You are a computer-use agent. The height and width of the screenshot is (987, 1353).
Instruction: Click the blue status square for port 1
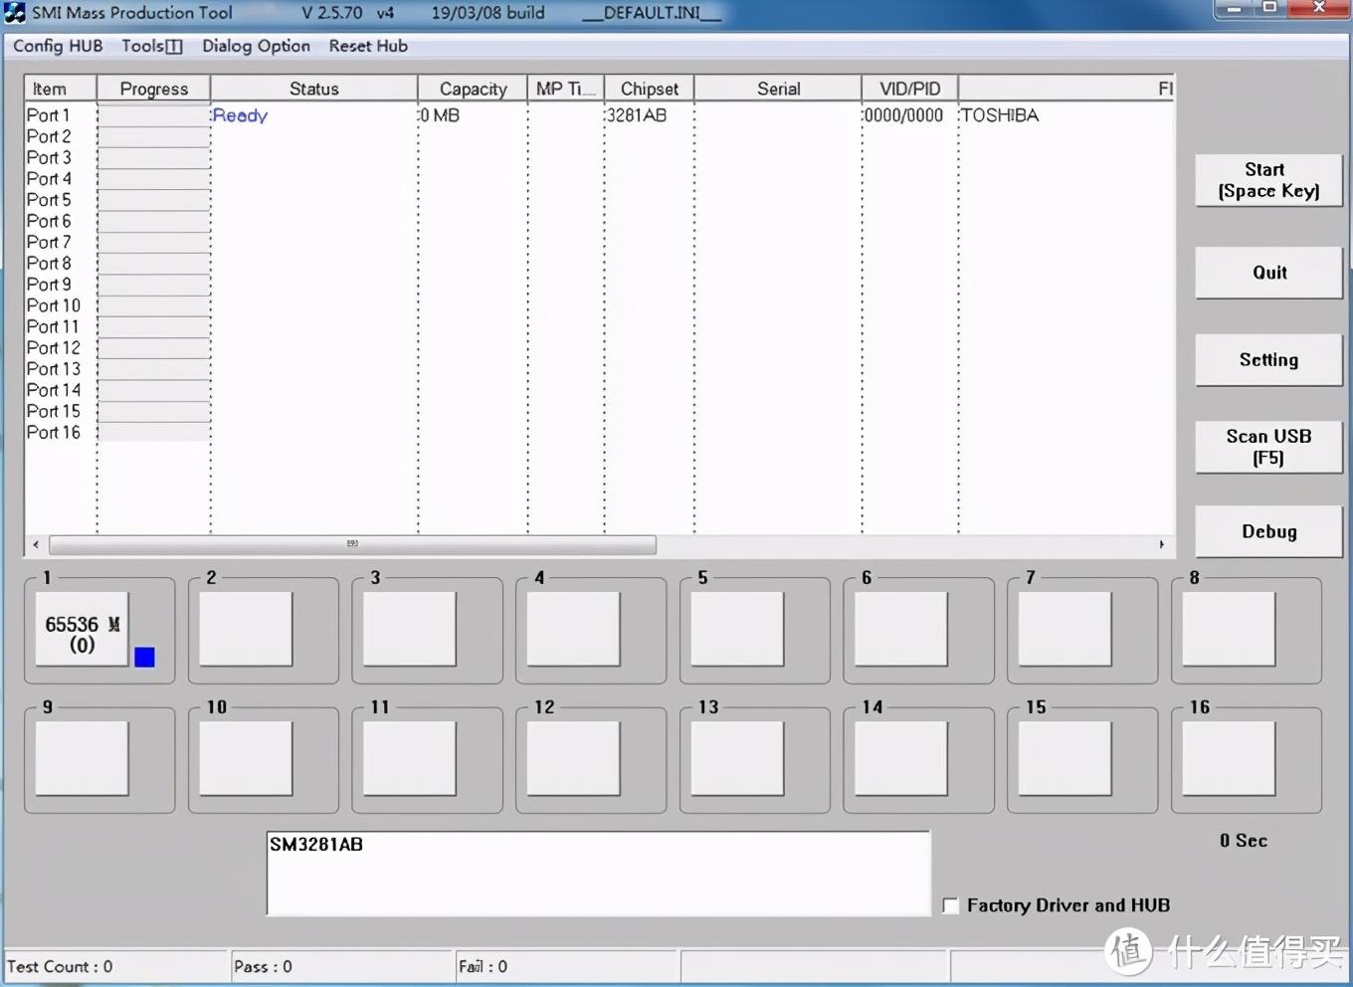[144, 657]
